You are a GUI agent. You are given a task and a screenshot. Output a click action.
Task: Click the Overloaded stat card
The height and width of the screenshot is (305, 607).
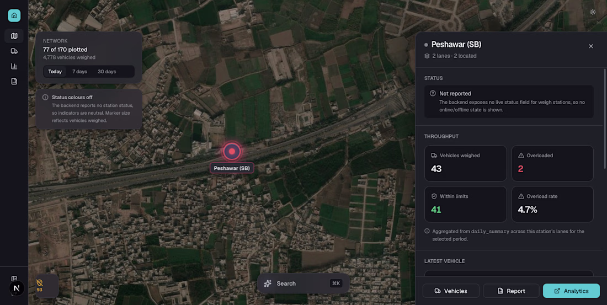pyautogui.click(x=552, y=163)
